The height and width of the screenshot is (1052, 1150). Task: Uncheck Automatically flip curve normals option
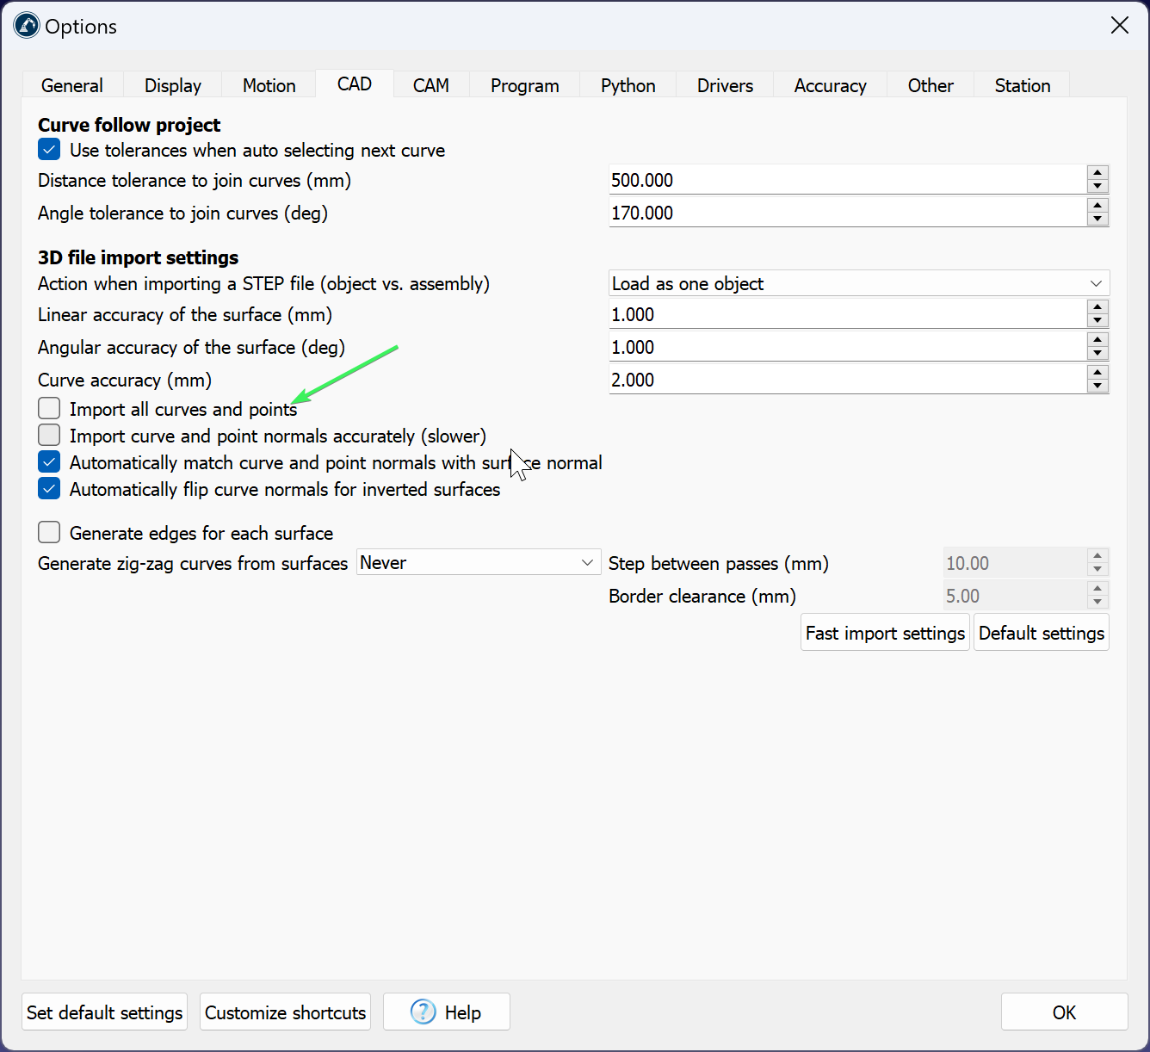(x=50, y=489)
